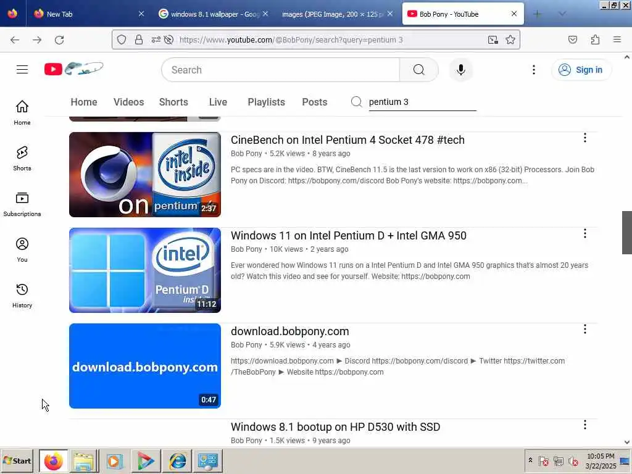The width and height of the screenshot is (632, 474).
Task: Click the site security padlock icon
Action: (139, 39)
